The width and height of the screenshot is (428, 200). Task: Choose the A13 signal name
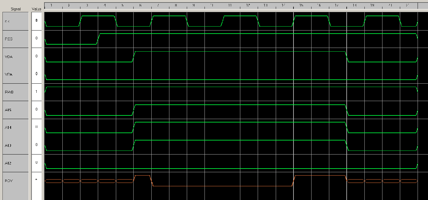pyautogui.click(x=15, y=145)
